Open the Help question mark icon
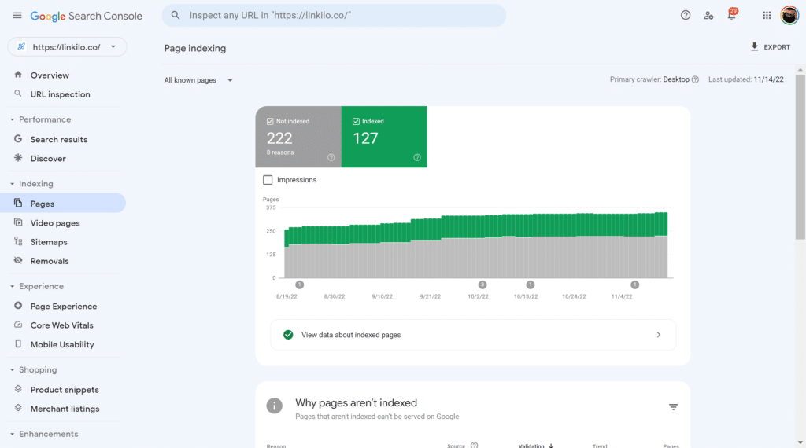The height and width of the screenshot is (448, 806). pos(686,16)
